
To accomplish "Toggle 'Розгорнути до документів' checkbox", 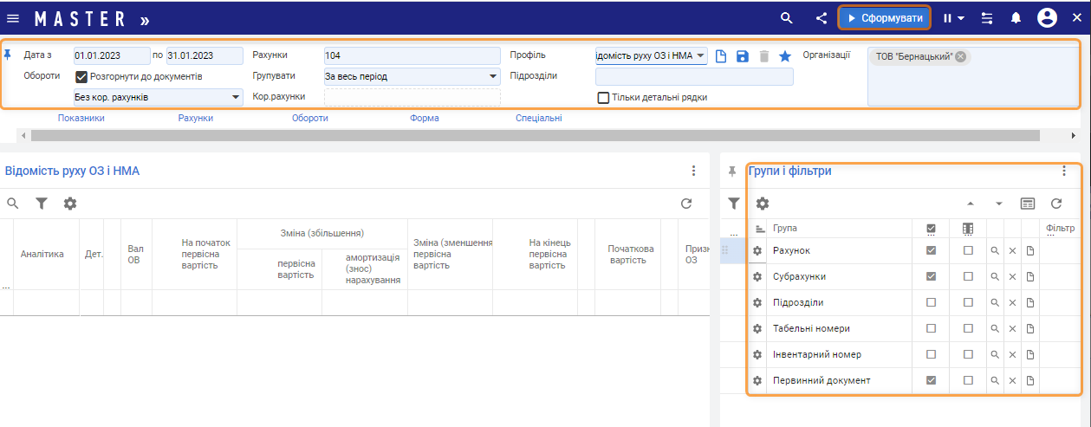I will point(82,77).
